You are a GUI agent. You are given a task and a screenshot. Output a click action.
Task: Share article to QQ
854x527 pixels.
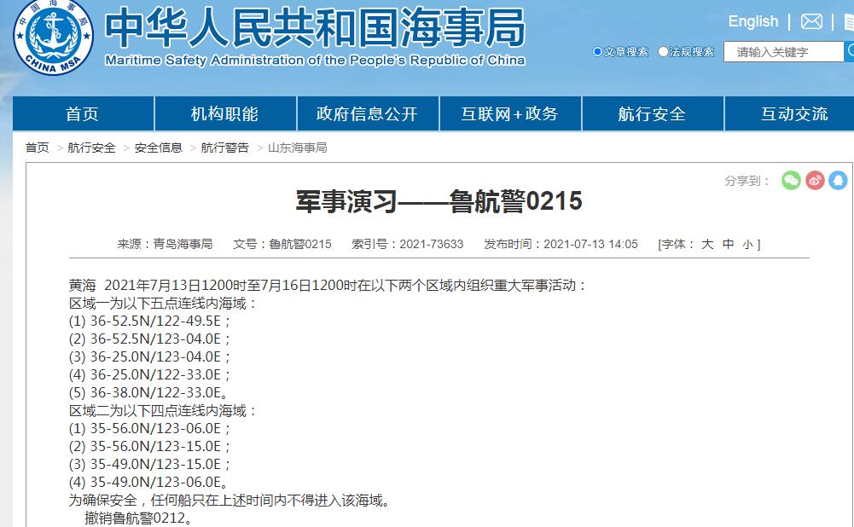(x=838, y=180)
